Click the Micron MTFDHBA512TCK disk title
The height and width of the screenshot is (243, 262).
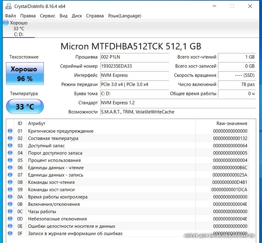(x=131, y=46)
